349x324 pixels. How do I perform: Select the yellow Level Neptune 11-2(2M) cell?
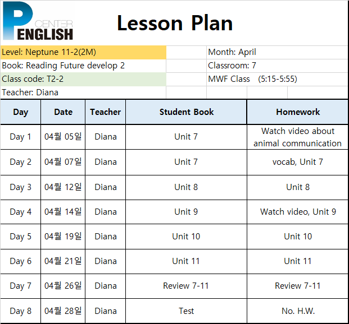83,52
